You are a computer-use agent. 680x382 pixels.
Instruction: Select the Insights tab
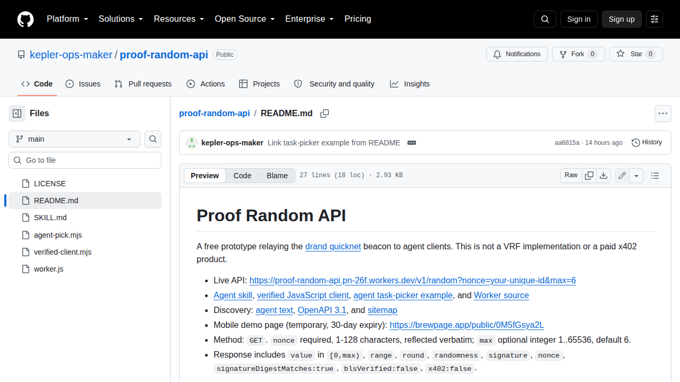click(x=410, y=84)
